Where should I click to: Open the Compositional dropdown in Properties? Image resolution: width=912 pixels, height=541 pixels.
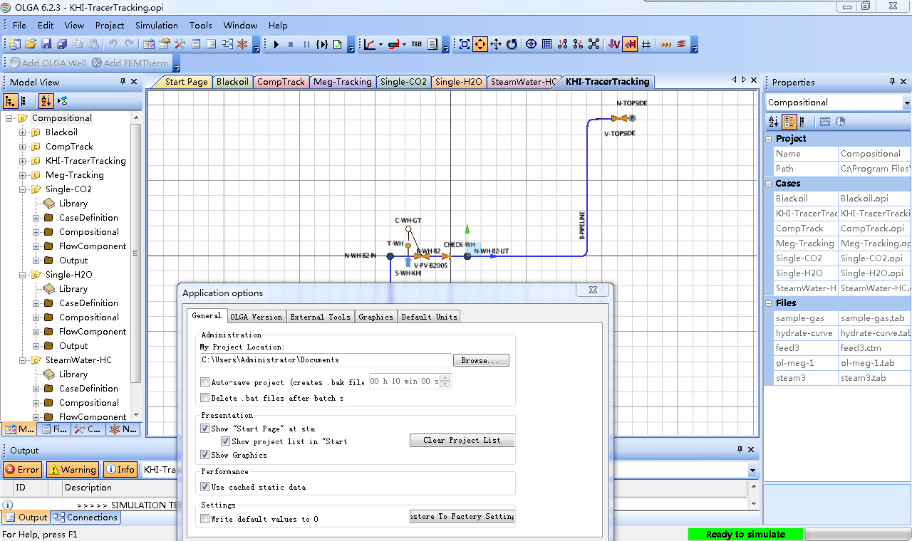click(906, 103)
